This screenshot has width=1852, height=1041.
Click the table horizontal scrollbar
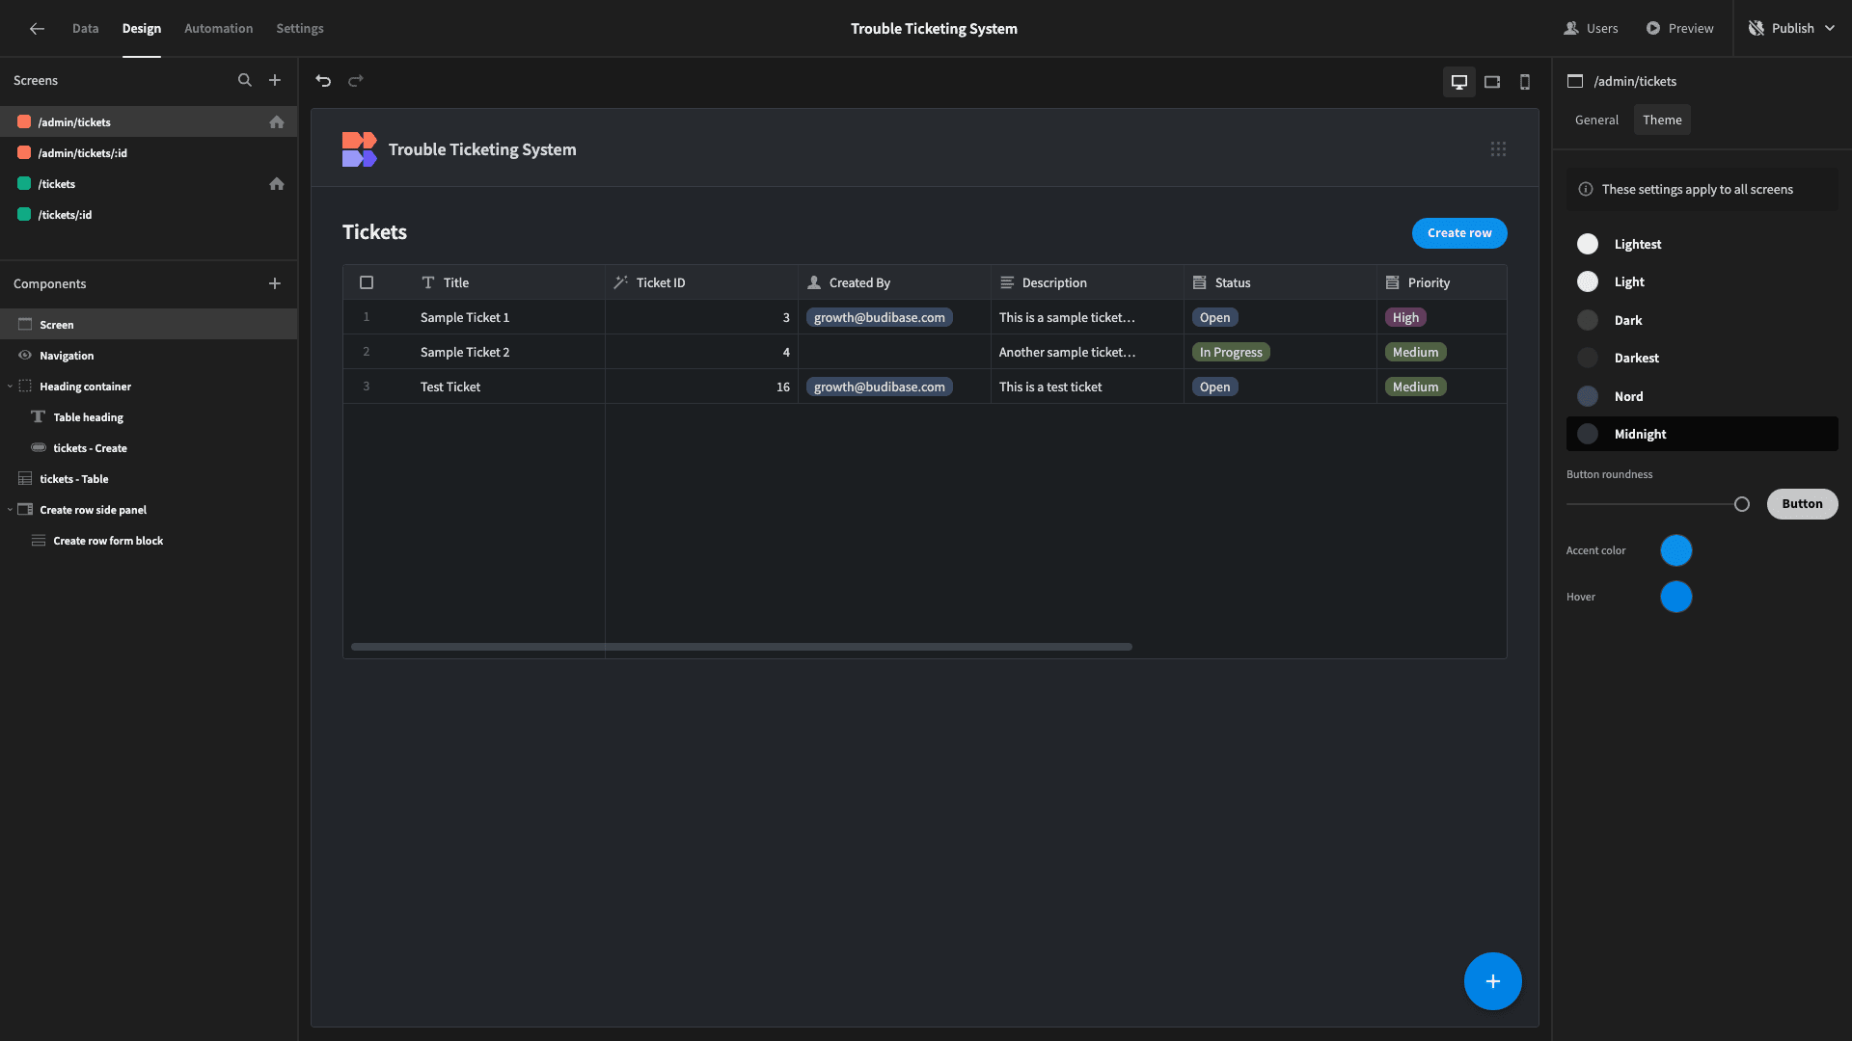pos(742,647)
